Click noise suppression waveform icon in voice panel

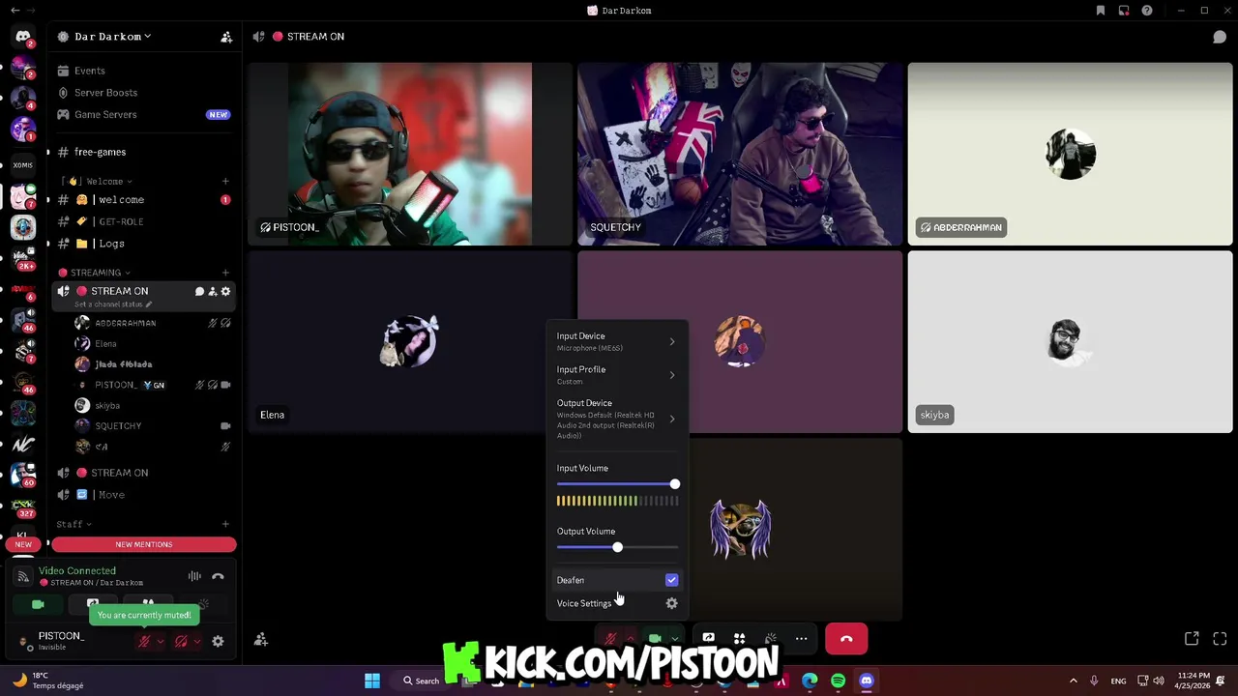[x=194, y=576]
